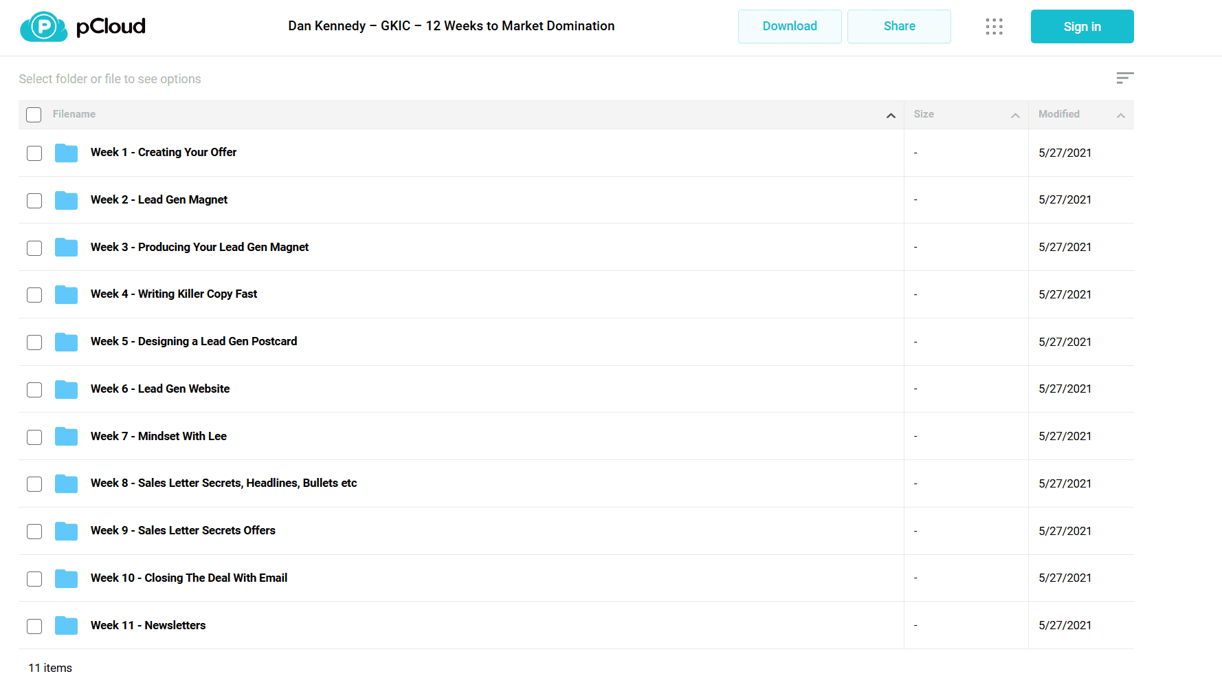Screen dimensions: 1222x687
Task: Click the Download button
Action: (790, 27)
